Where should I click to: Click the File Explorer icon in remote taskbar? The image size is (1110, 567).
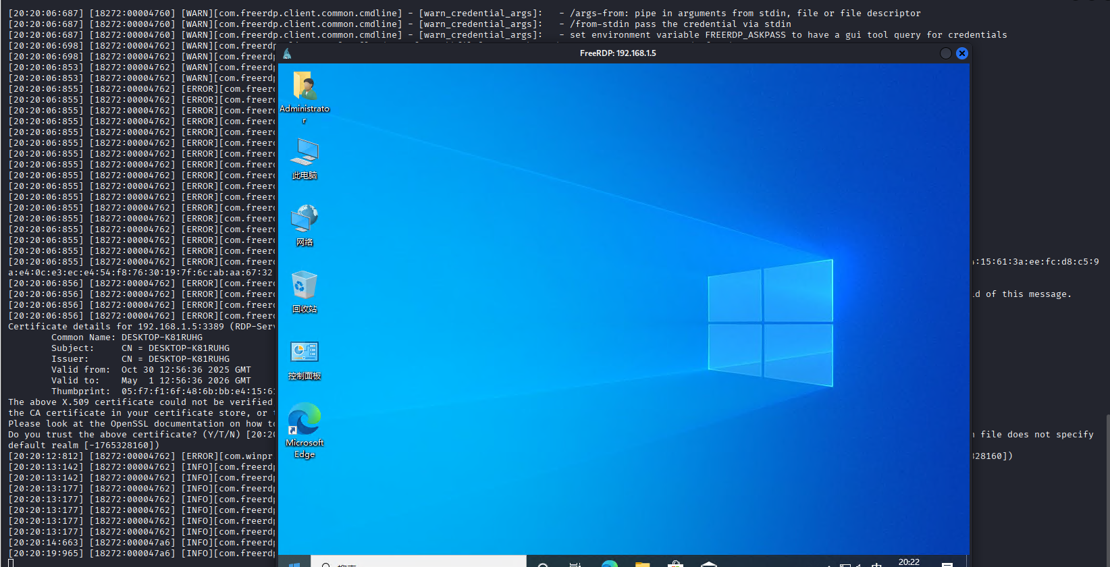(x=643, y=563)
